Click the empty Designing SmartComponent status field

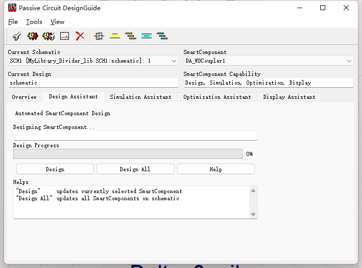pyautogui.click(x=135, y=136)
